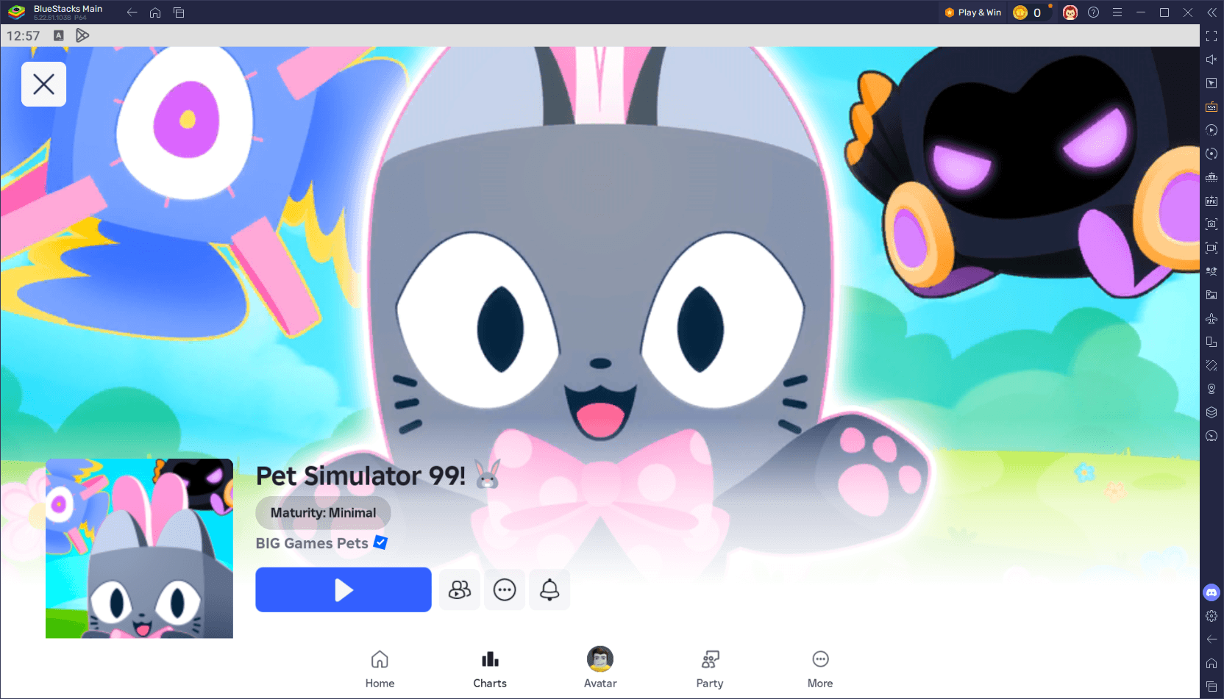Rotate screen using the side toolbar icon
1224x699 pixels.
click(x=1211, y=342)
